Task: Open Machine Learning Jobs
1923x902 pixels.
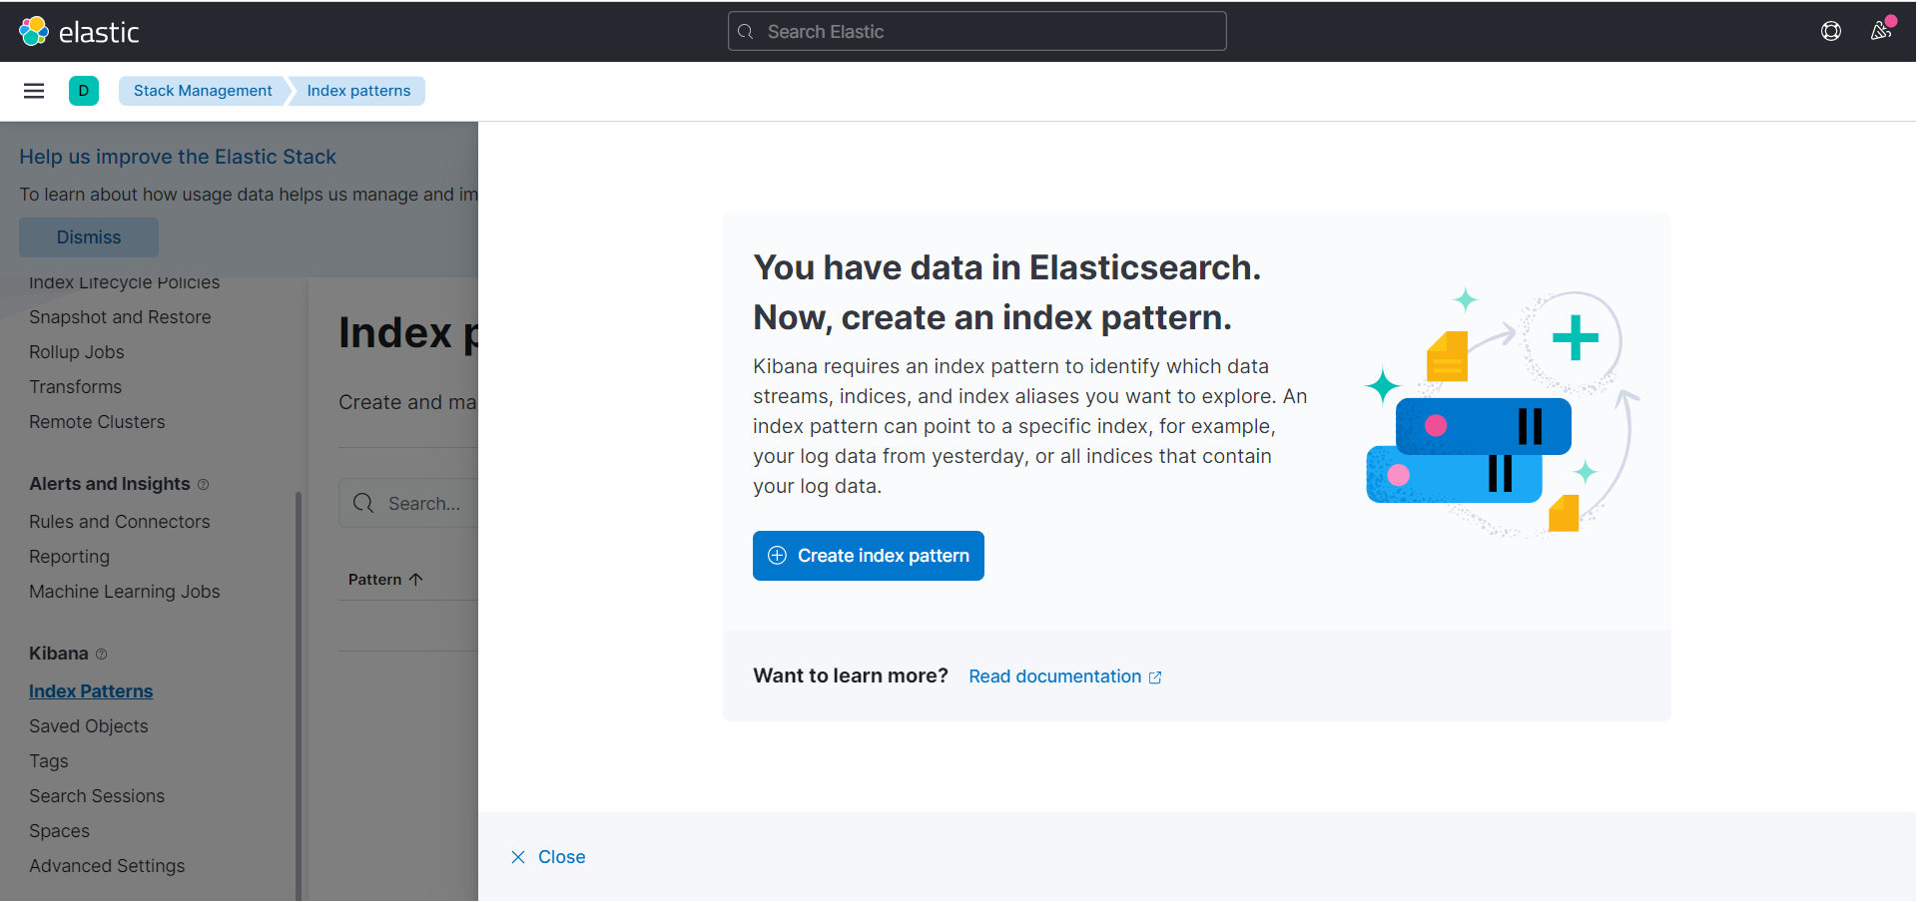Action: (124, 592)
